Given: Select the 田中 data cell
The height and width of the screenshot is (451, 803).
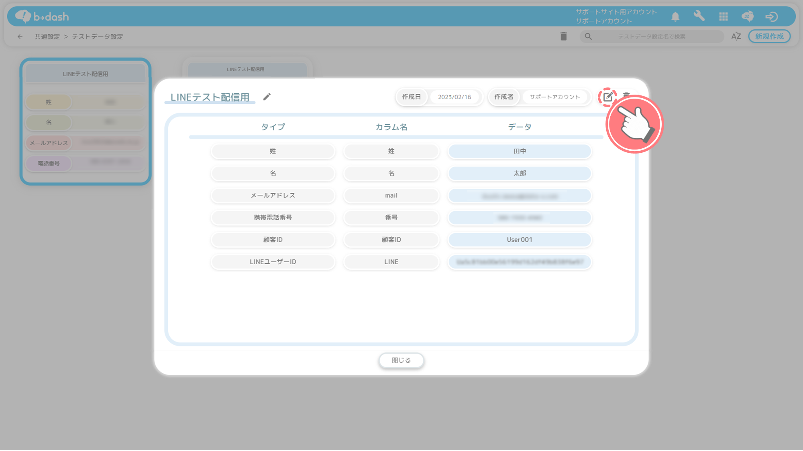Looking at the screenshot, I should 520,152.
